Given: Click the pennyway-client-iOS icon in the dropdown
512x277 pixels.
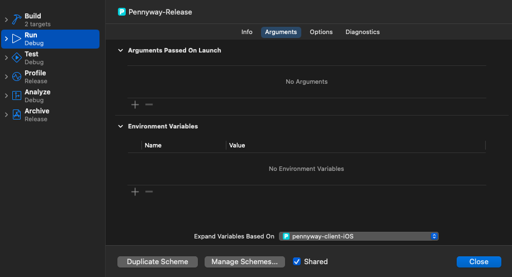Looking at the screenshot, I should 286,236.
